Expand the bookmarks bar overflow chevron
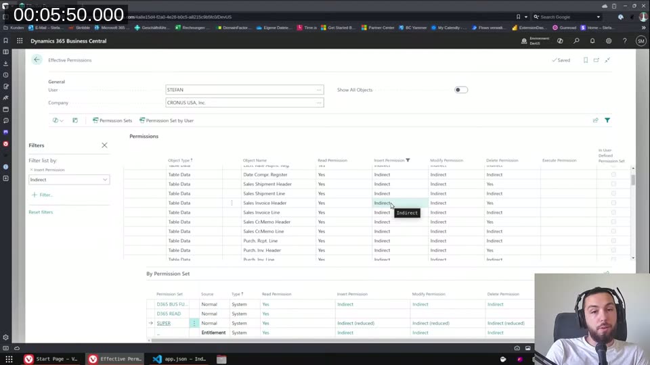 tap(643, 28)
